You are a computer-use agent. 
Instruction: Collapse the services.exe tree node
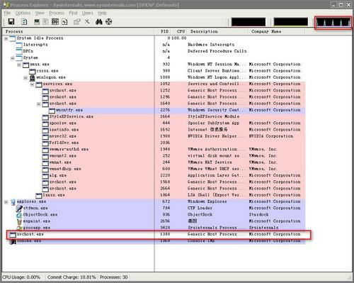tap(33, 84)
